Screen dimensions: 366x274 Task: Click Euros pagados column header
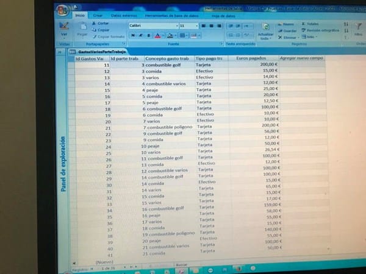[254, 58]
